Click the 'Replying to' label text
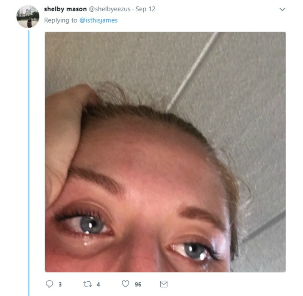The width and height of the screenshot is (303, 296). [x=61, y=20]
